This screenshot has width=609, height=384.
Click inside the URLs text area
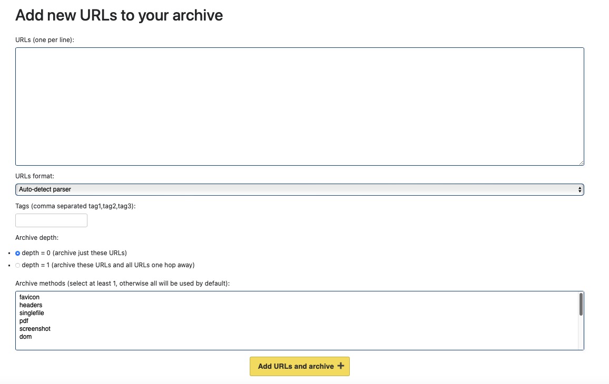click(x=300, y=105)
